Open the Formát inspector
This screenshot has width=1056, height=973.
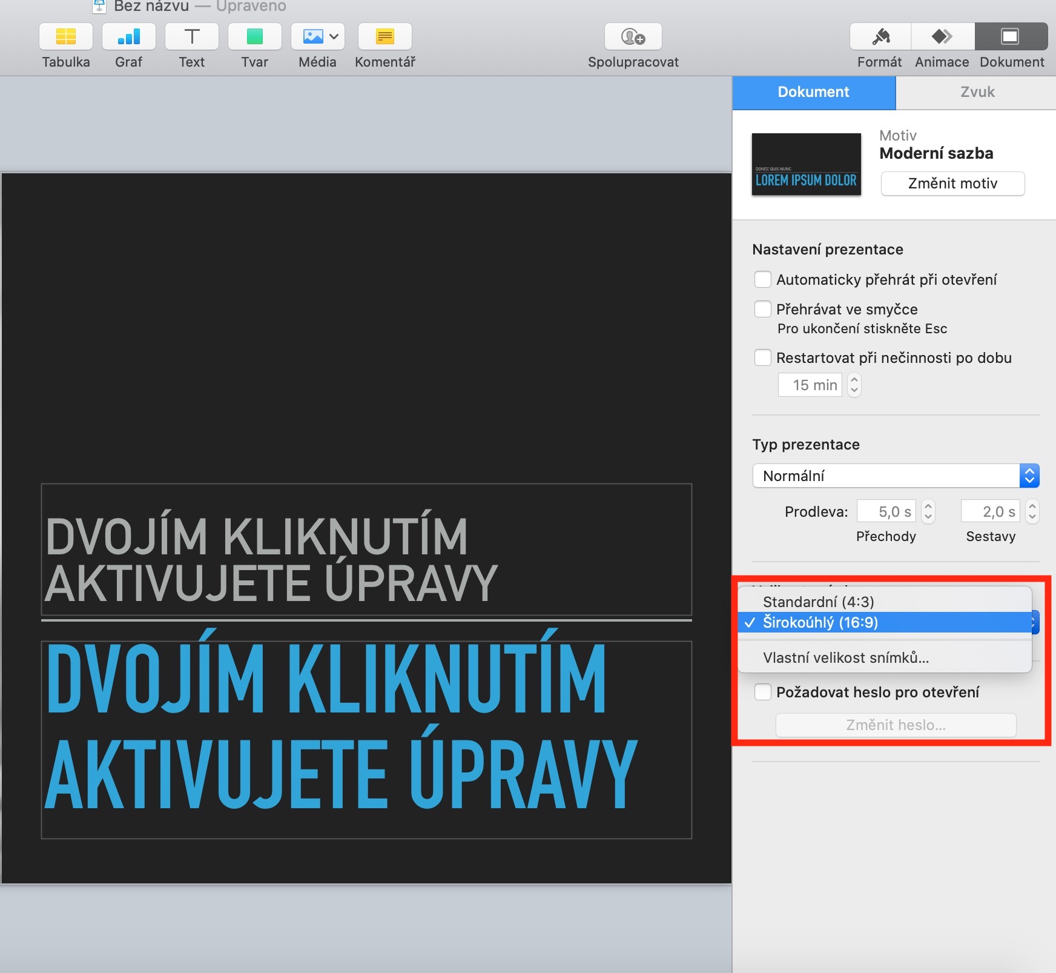tap(880, 37)
